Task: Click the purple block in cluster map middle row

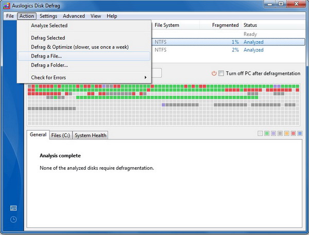Action: tap(163, 105)
